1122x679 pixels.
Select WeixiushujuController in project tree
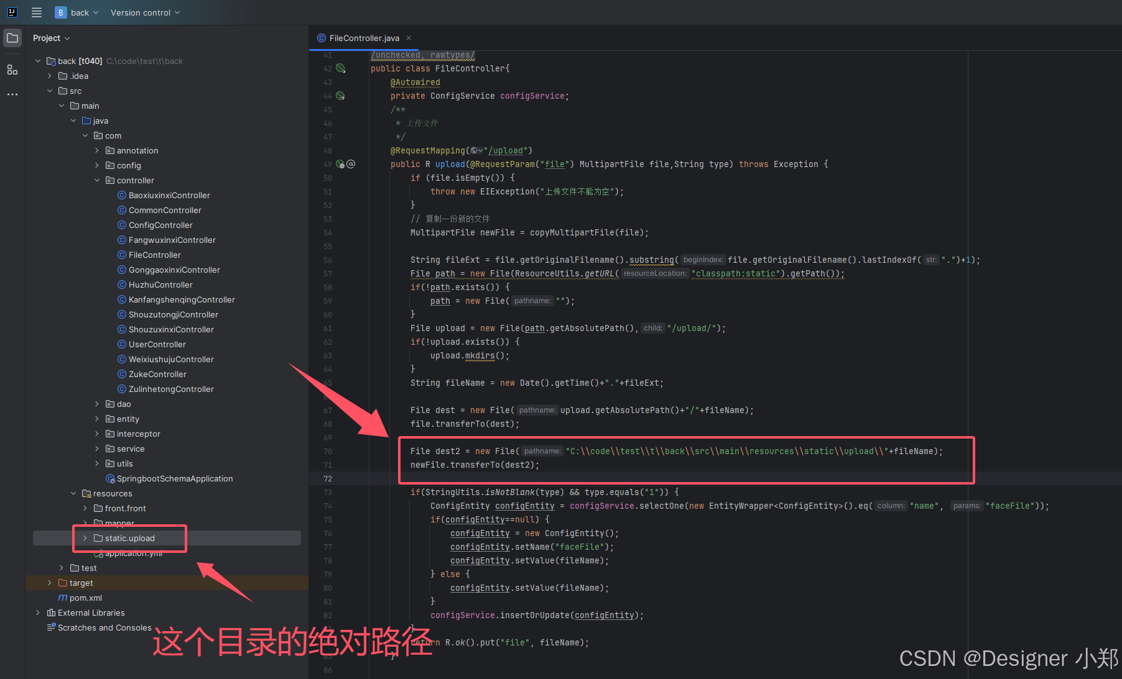pos(171,359)
